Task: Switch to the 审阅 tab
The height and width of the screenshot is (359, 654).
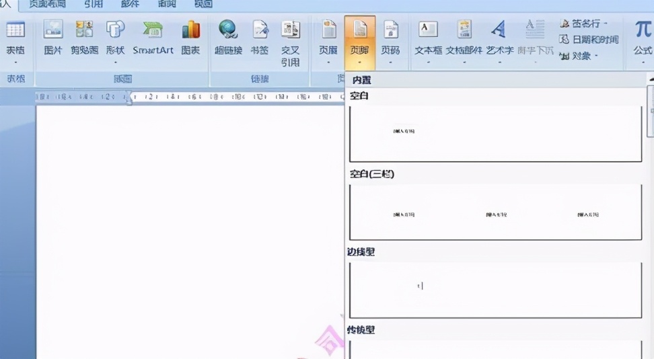Action: click(x=167, y=4)
